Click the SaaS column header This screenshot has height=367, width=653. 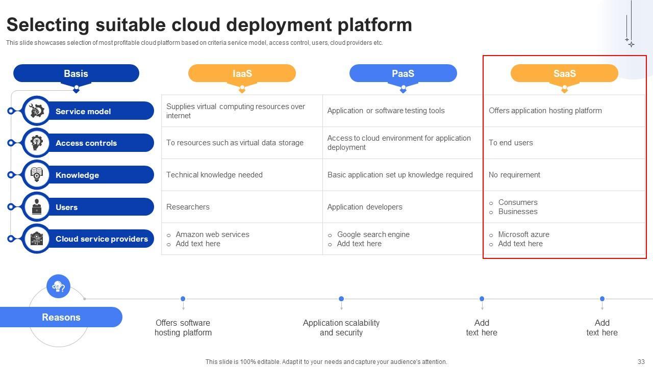[x=564, y=73]
